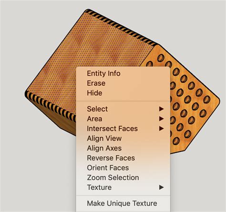The width and height of the screenshot is (226, 212).
Task: Click Reverse Faces in the menu
Action: pos(111,158)
